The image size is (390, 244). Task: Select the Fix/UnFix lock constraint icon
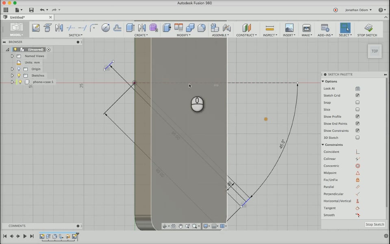point(357,180)
